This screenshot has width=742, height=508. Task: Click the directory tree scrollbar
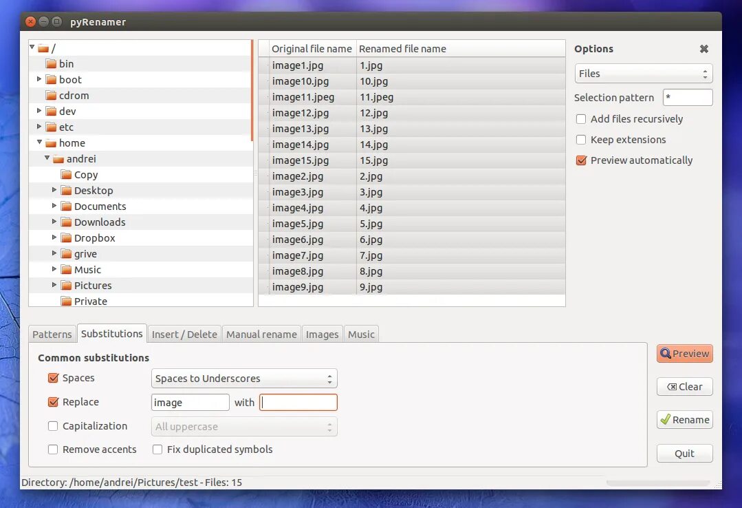pos(252,90)
